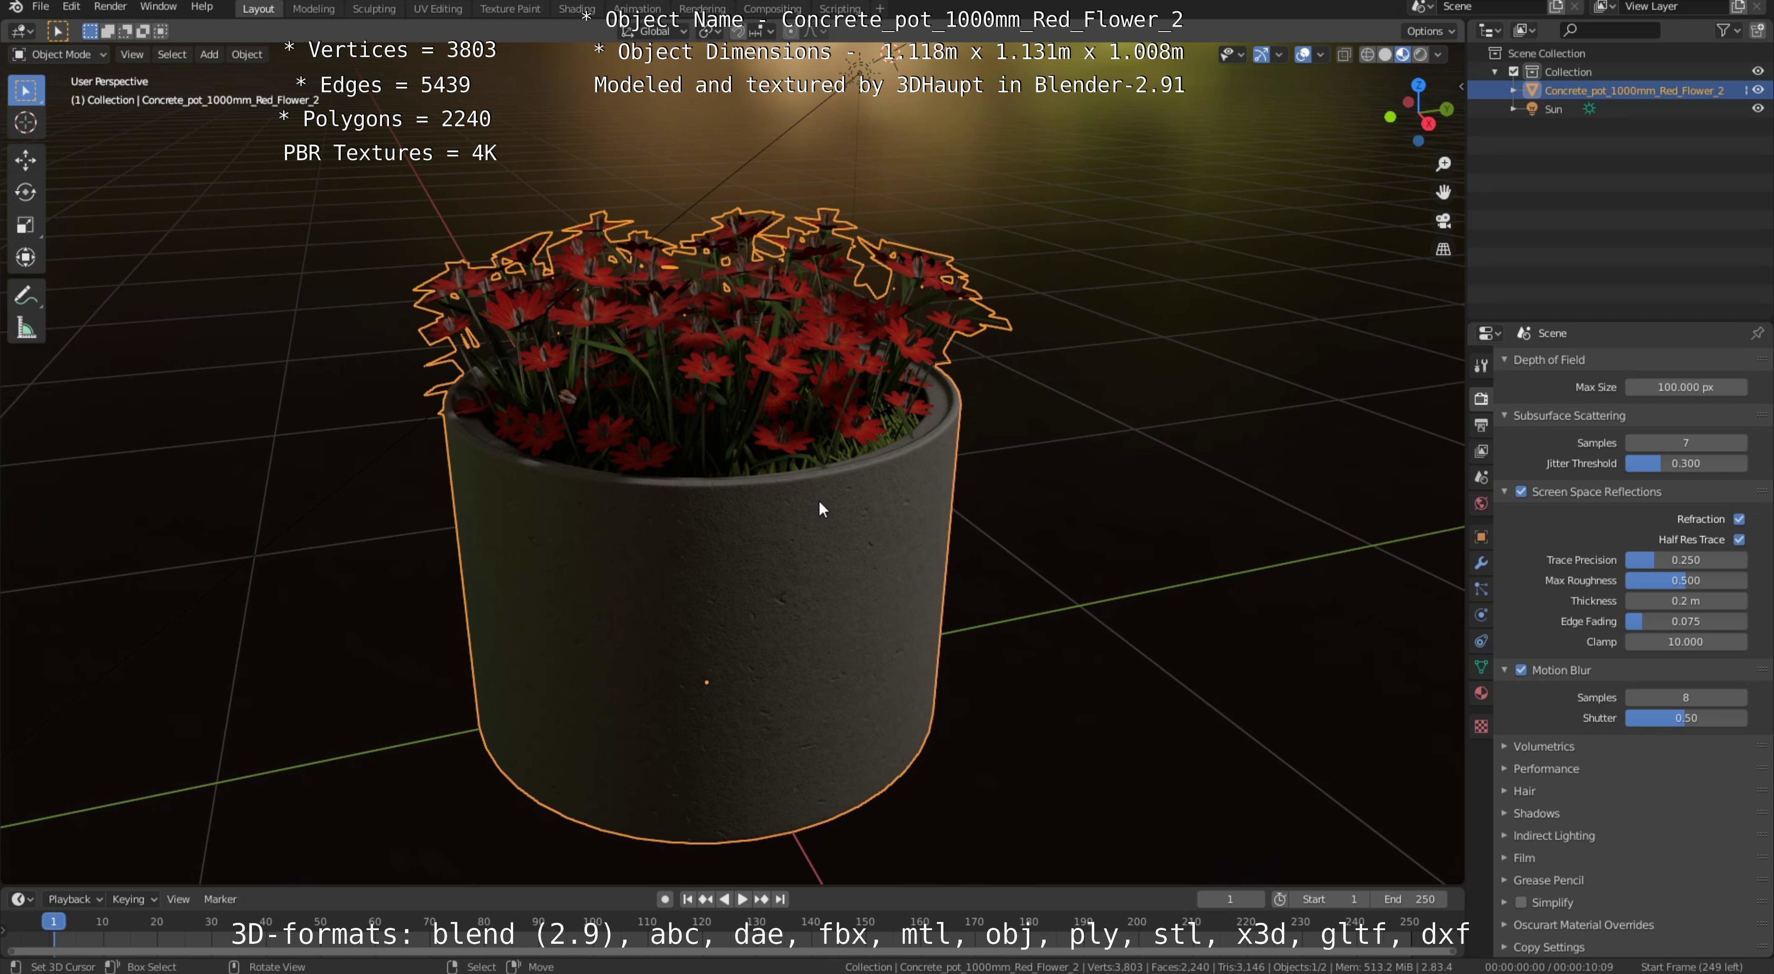Uncheck the Collection exclude checkbox
The image size is (1774, 974).
pos(1514,72)
